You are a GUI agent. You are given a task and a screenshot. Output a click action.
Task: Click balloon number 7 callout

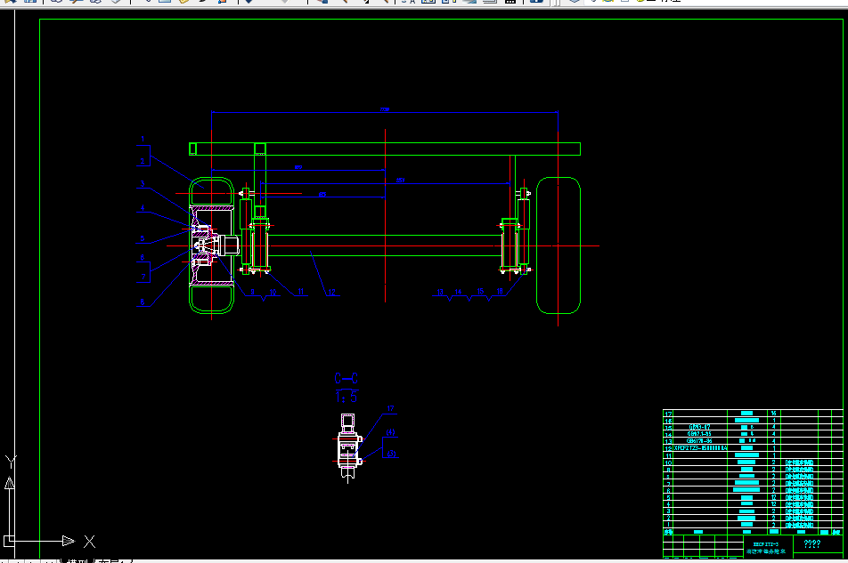tap(143, 277)
